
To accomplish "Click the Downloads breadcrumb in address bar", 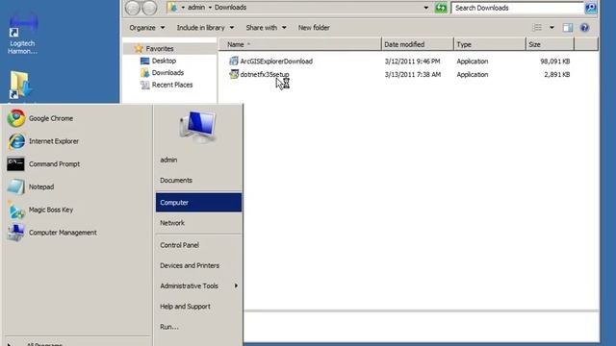I will (230, 8).
